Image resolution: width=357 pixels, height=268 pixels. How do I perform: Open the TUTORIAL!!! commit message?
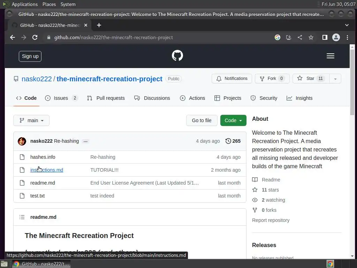(x=104, y=170)
